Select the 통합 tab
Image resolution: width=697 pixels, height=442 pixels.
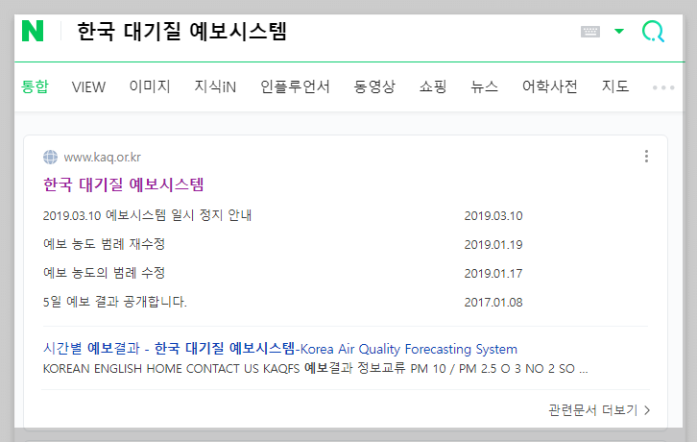(x=35, y=86)
